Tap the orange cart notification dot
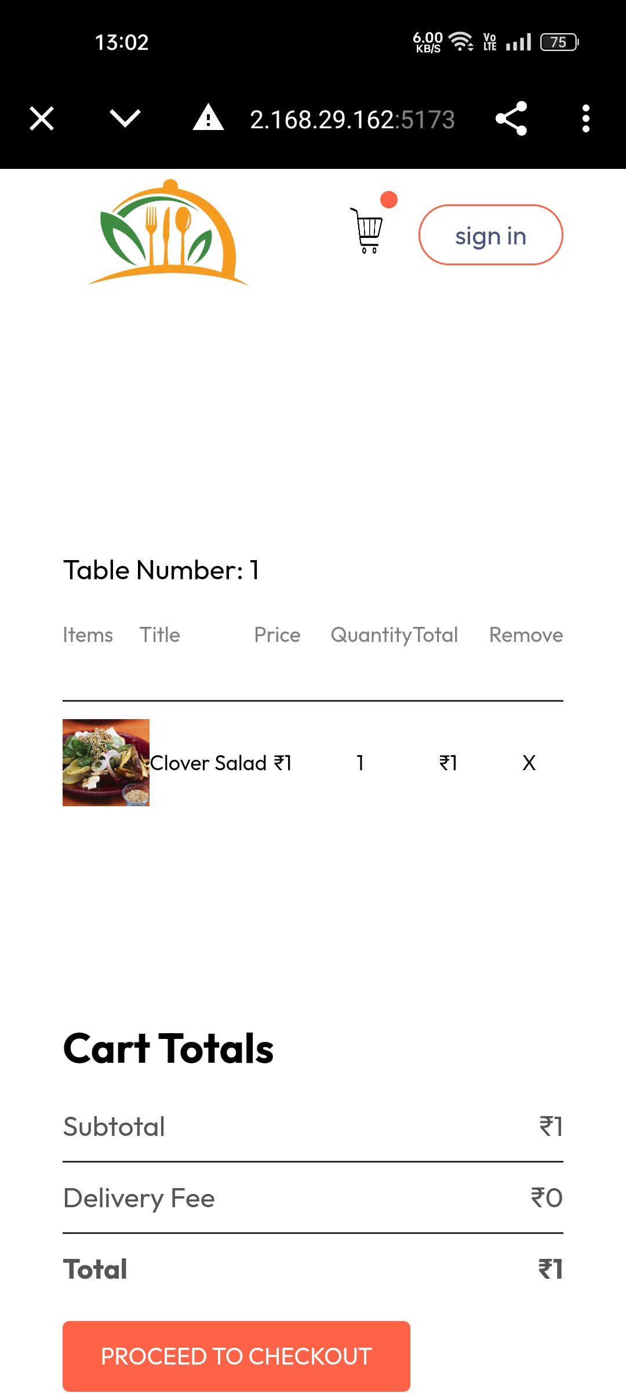The width and height of the screenshot is (626, 1393). [389, 200]
